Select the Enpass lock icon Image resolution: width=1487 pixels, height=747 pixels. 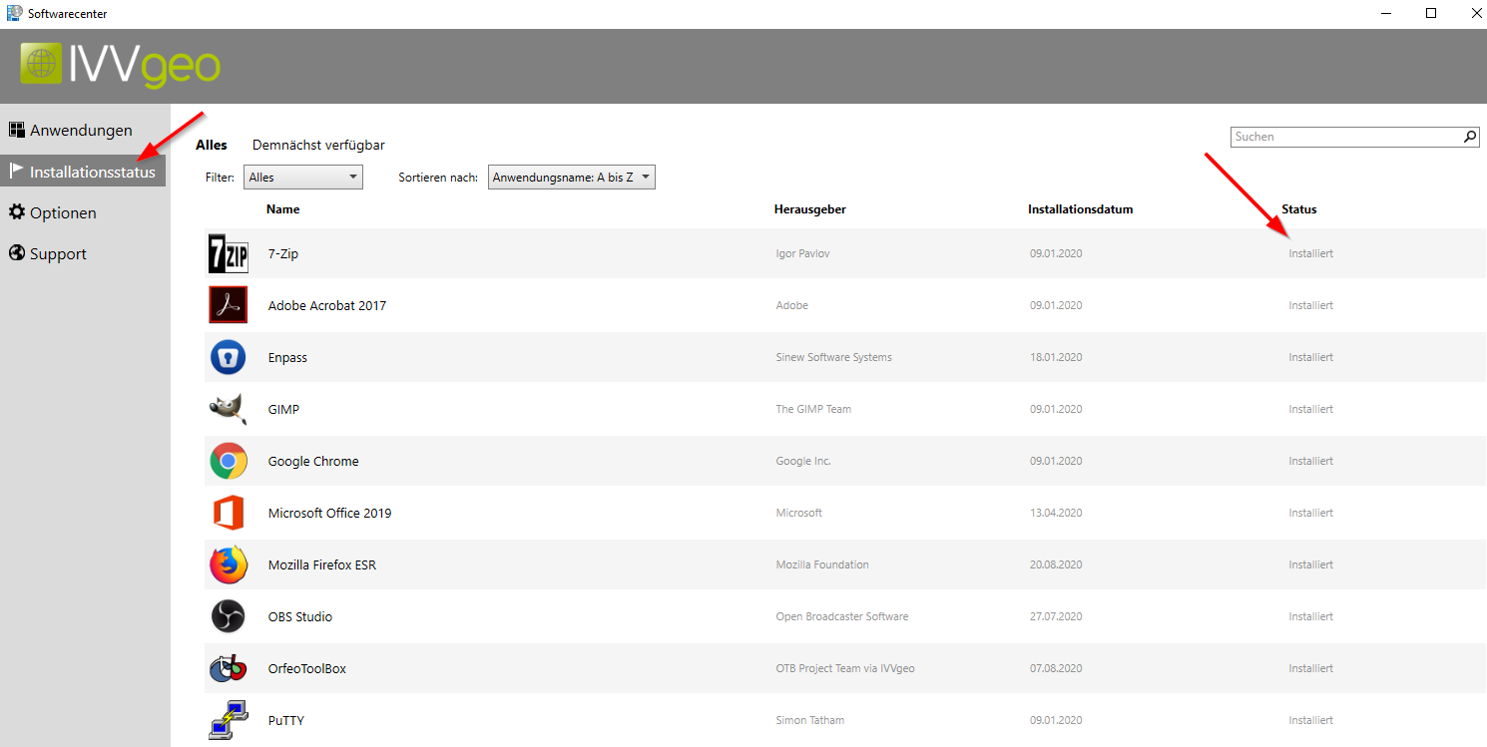(228, 357)
